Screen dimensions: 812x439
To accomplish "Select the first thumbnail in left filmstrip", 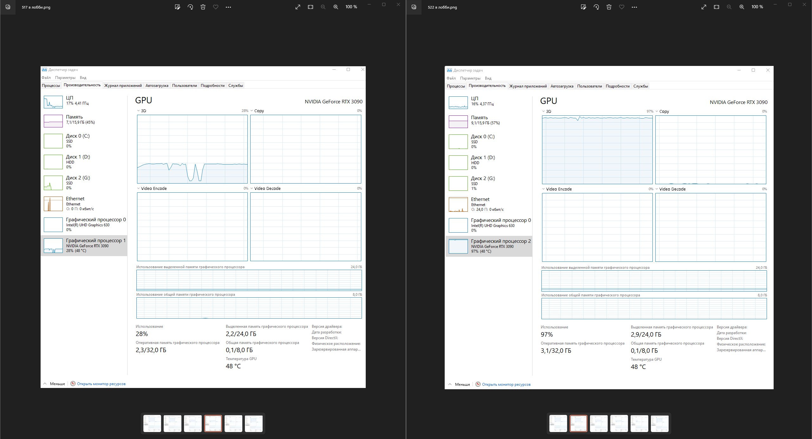I will 152,423.
